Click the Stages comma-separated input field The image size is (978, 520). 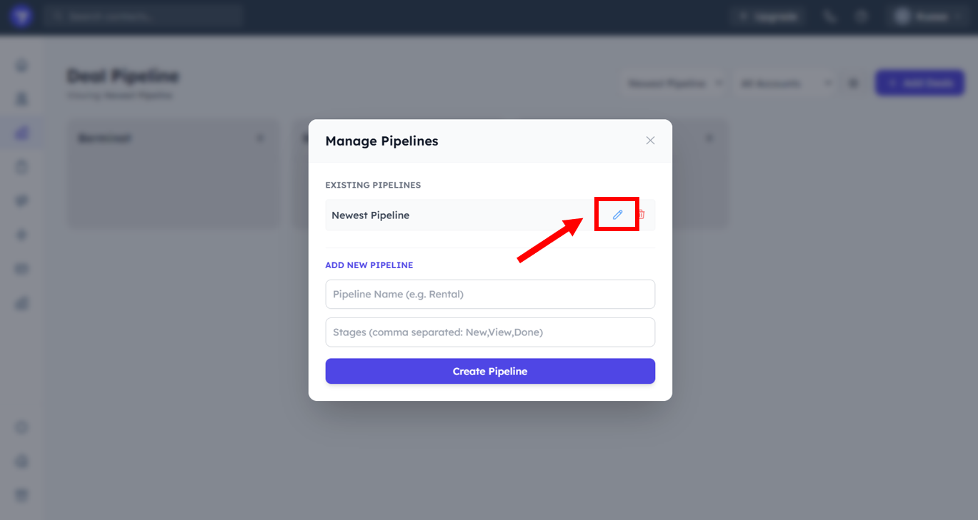[x=490, y=332]
